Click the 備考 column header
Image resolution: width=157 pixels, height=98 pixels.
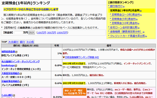[109, 46]
